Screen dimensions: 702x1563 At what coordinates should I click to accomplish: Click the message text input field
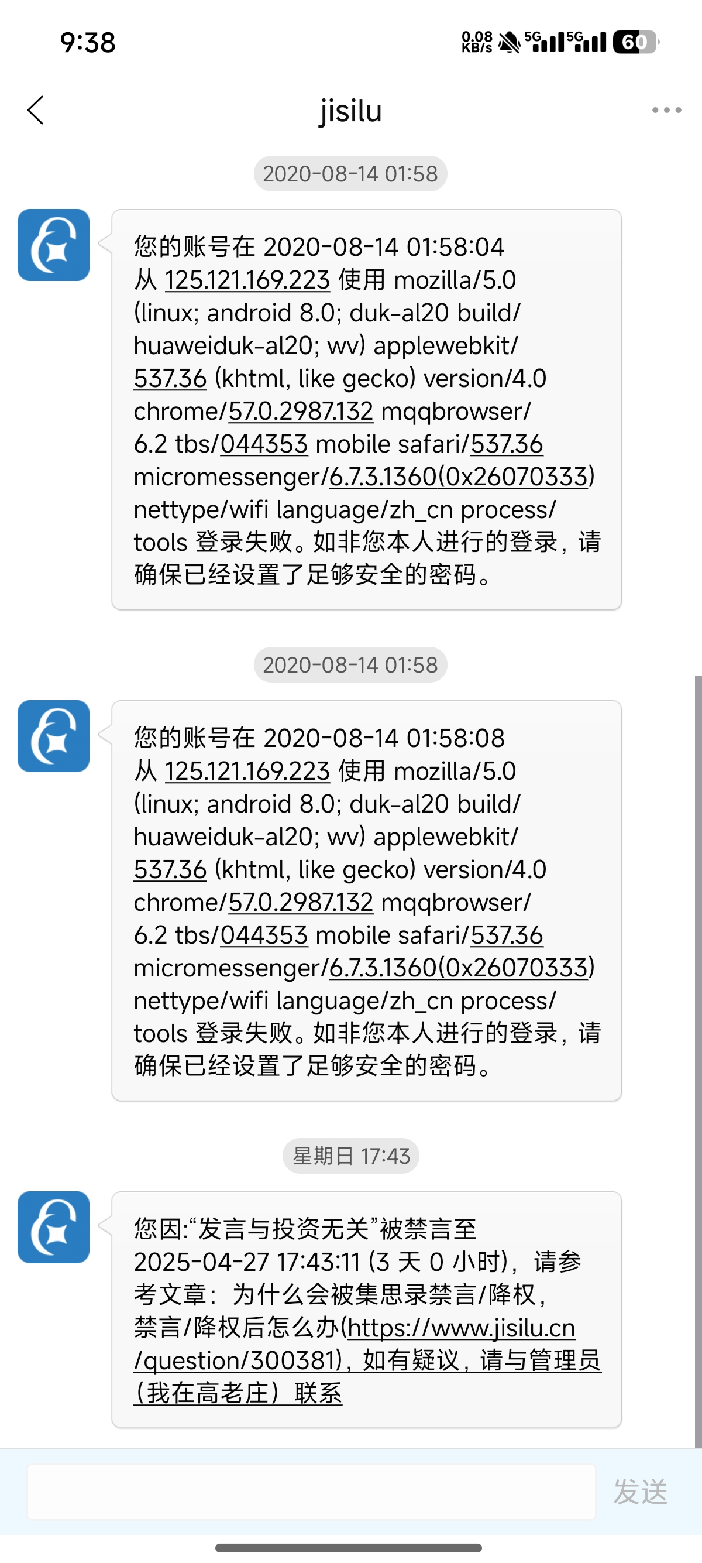click(311, 1492)
